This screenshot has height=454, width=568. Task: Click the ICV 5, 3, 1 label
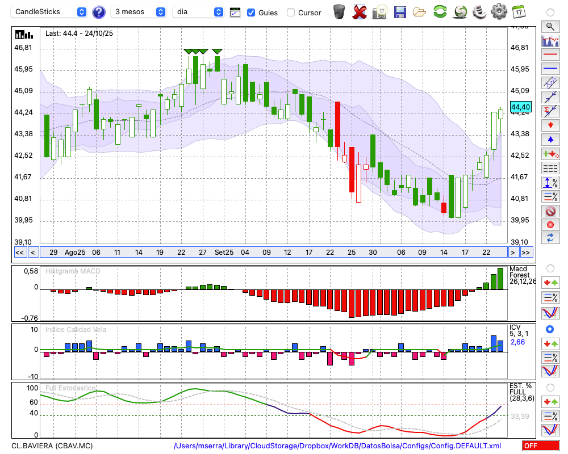519,330
